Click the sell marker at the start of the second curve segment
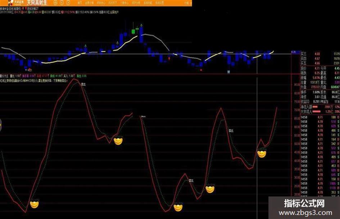 coord(143,117)
